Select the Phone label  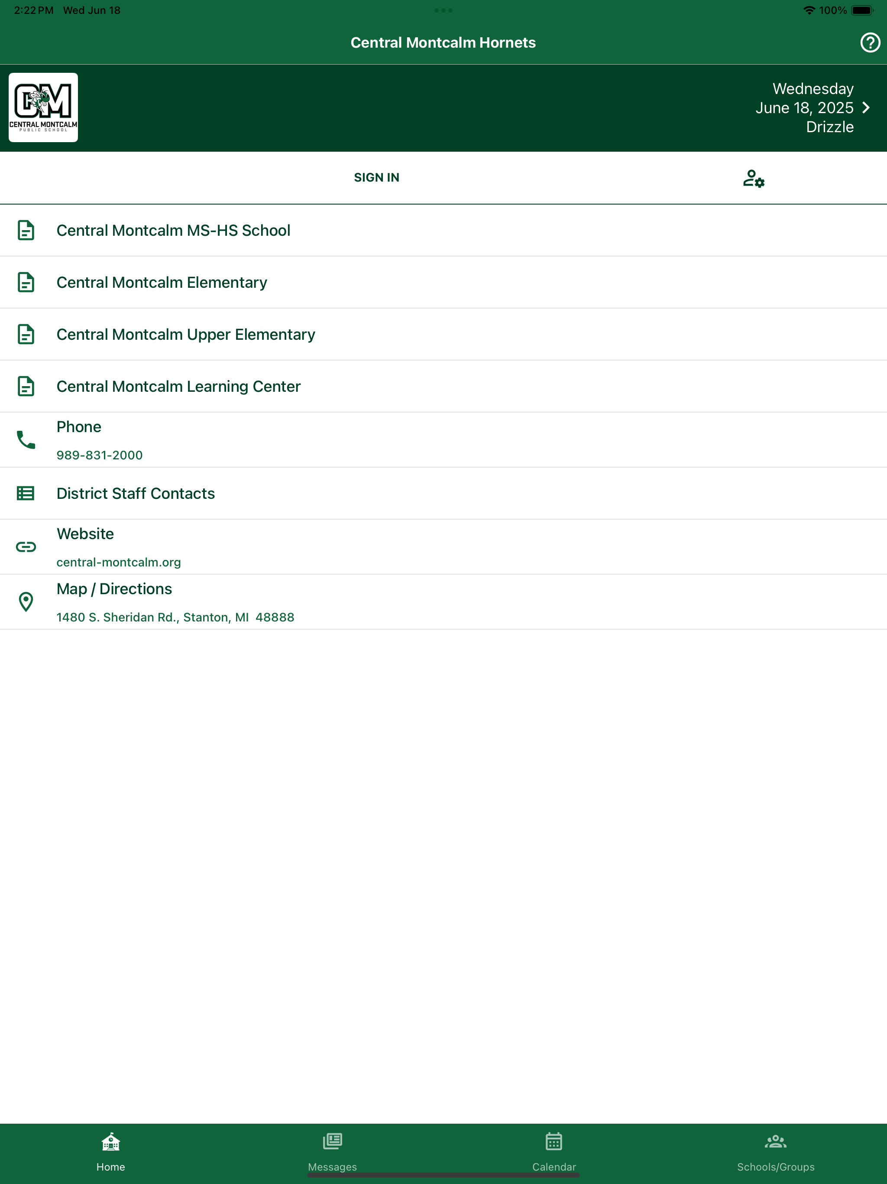coord(79,426)
